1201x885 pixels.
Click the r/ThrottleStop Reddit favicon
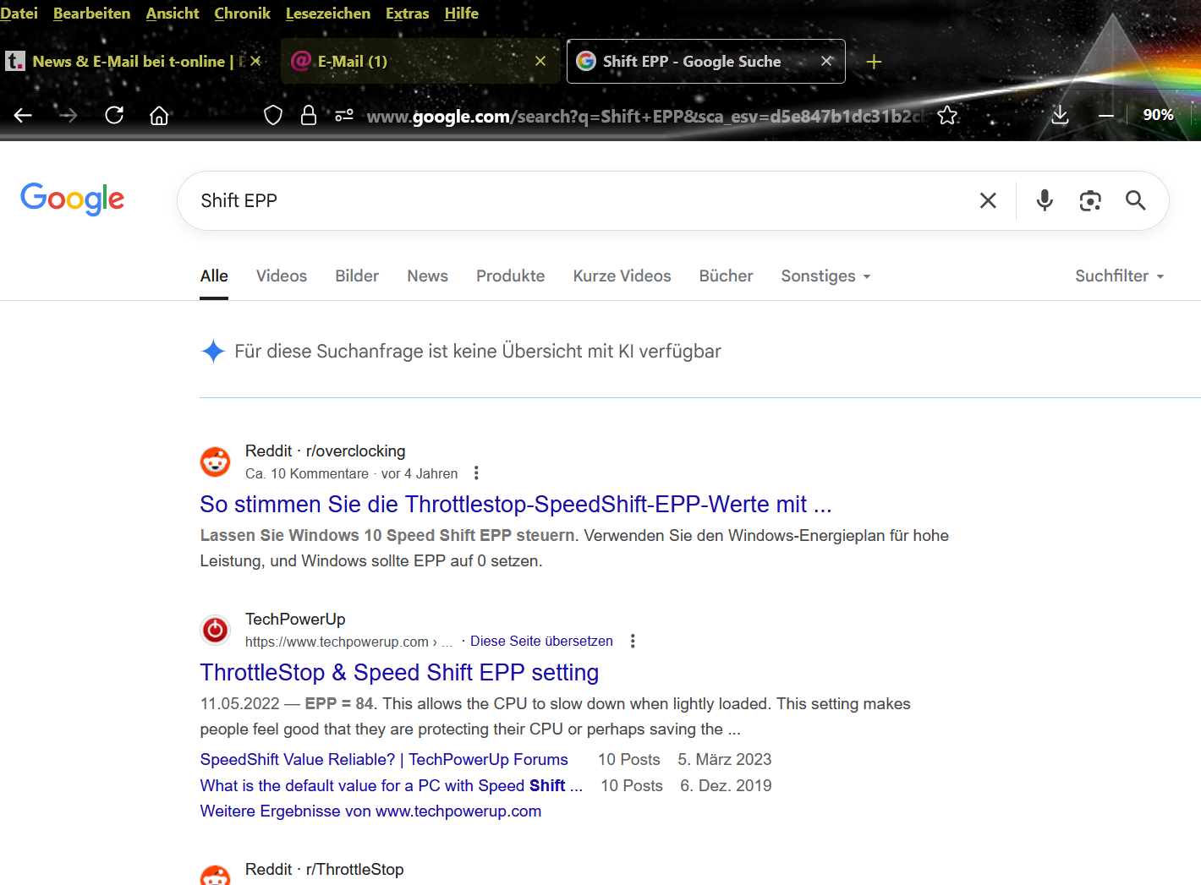[215, 876]
